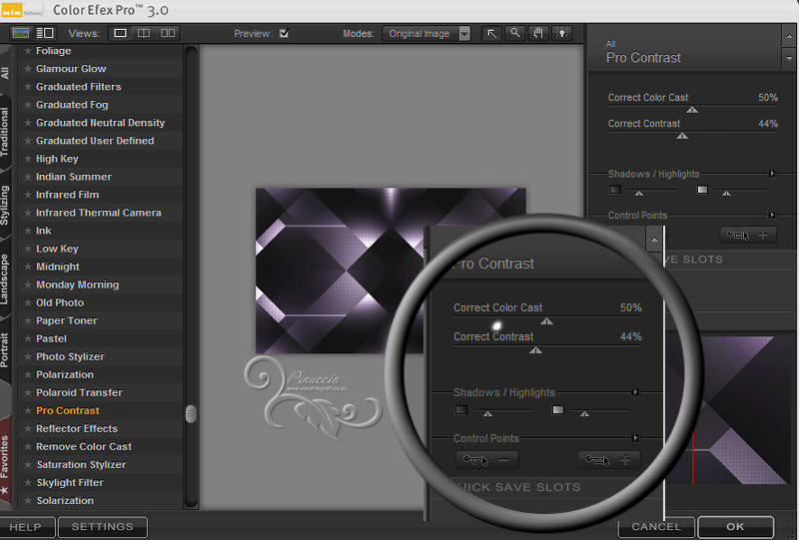This screenshot has width=799, height=540.
Task: Toggle favorite star for Solarization
Action: click(28, 501)
